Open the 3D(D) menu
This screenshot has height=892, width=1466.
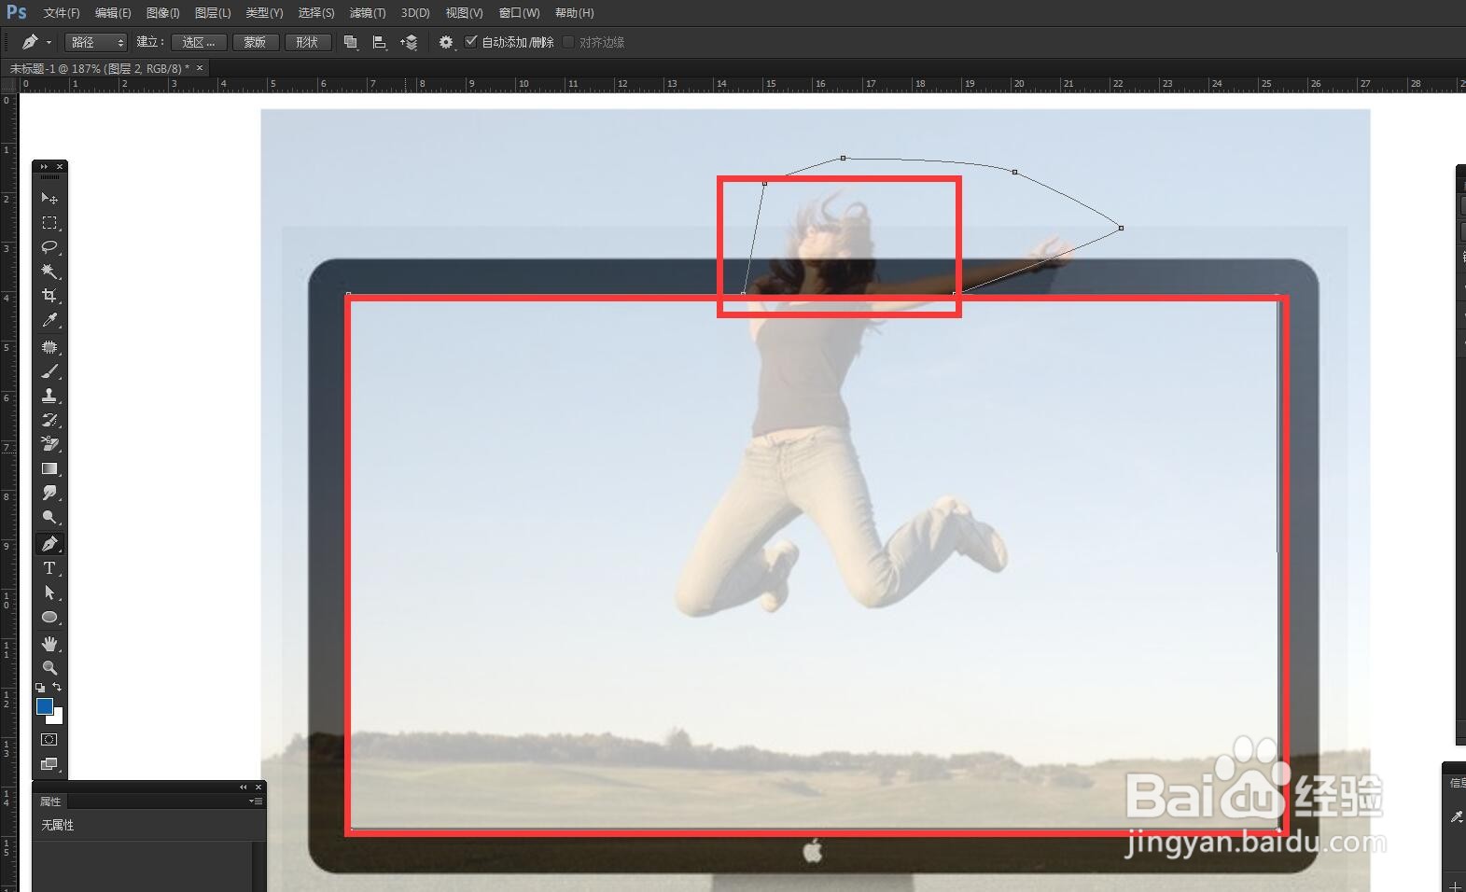415,13
